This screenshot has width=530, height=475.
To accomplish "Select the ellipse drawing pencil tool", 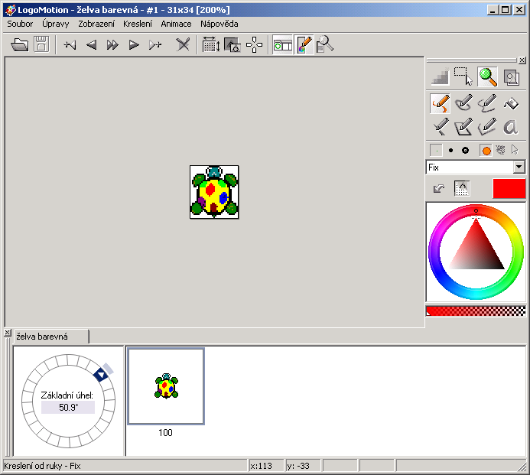I will (x=463, y=102).
